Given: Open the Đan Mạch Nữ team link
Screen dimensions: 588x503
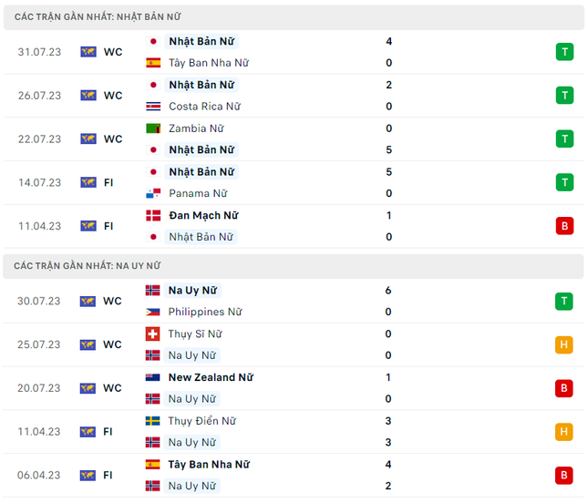Looking at the screenshot, I should pos(203,216).
